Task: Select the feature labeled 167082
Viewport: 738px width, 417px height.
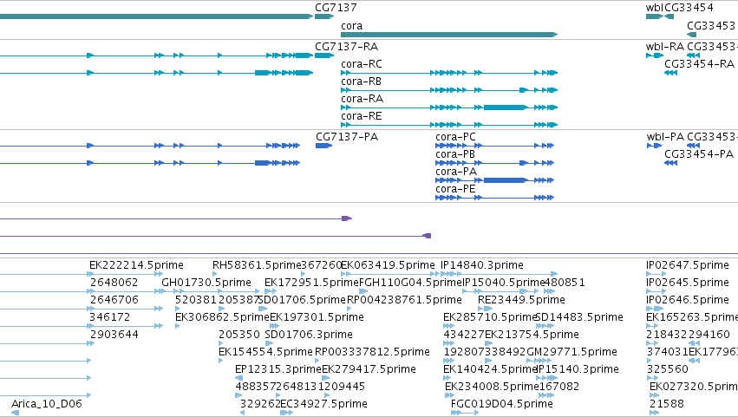Action: click(559, 388)
